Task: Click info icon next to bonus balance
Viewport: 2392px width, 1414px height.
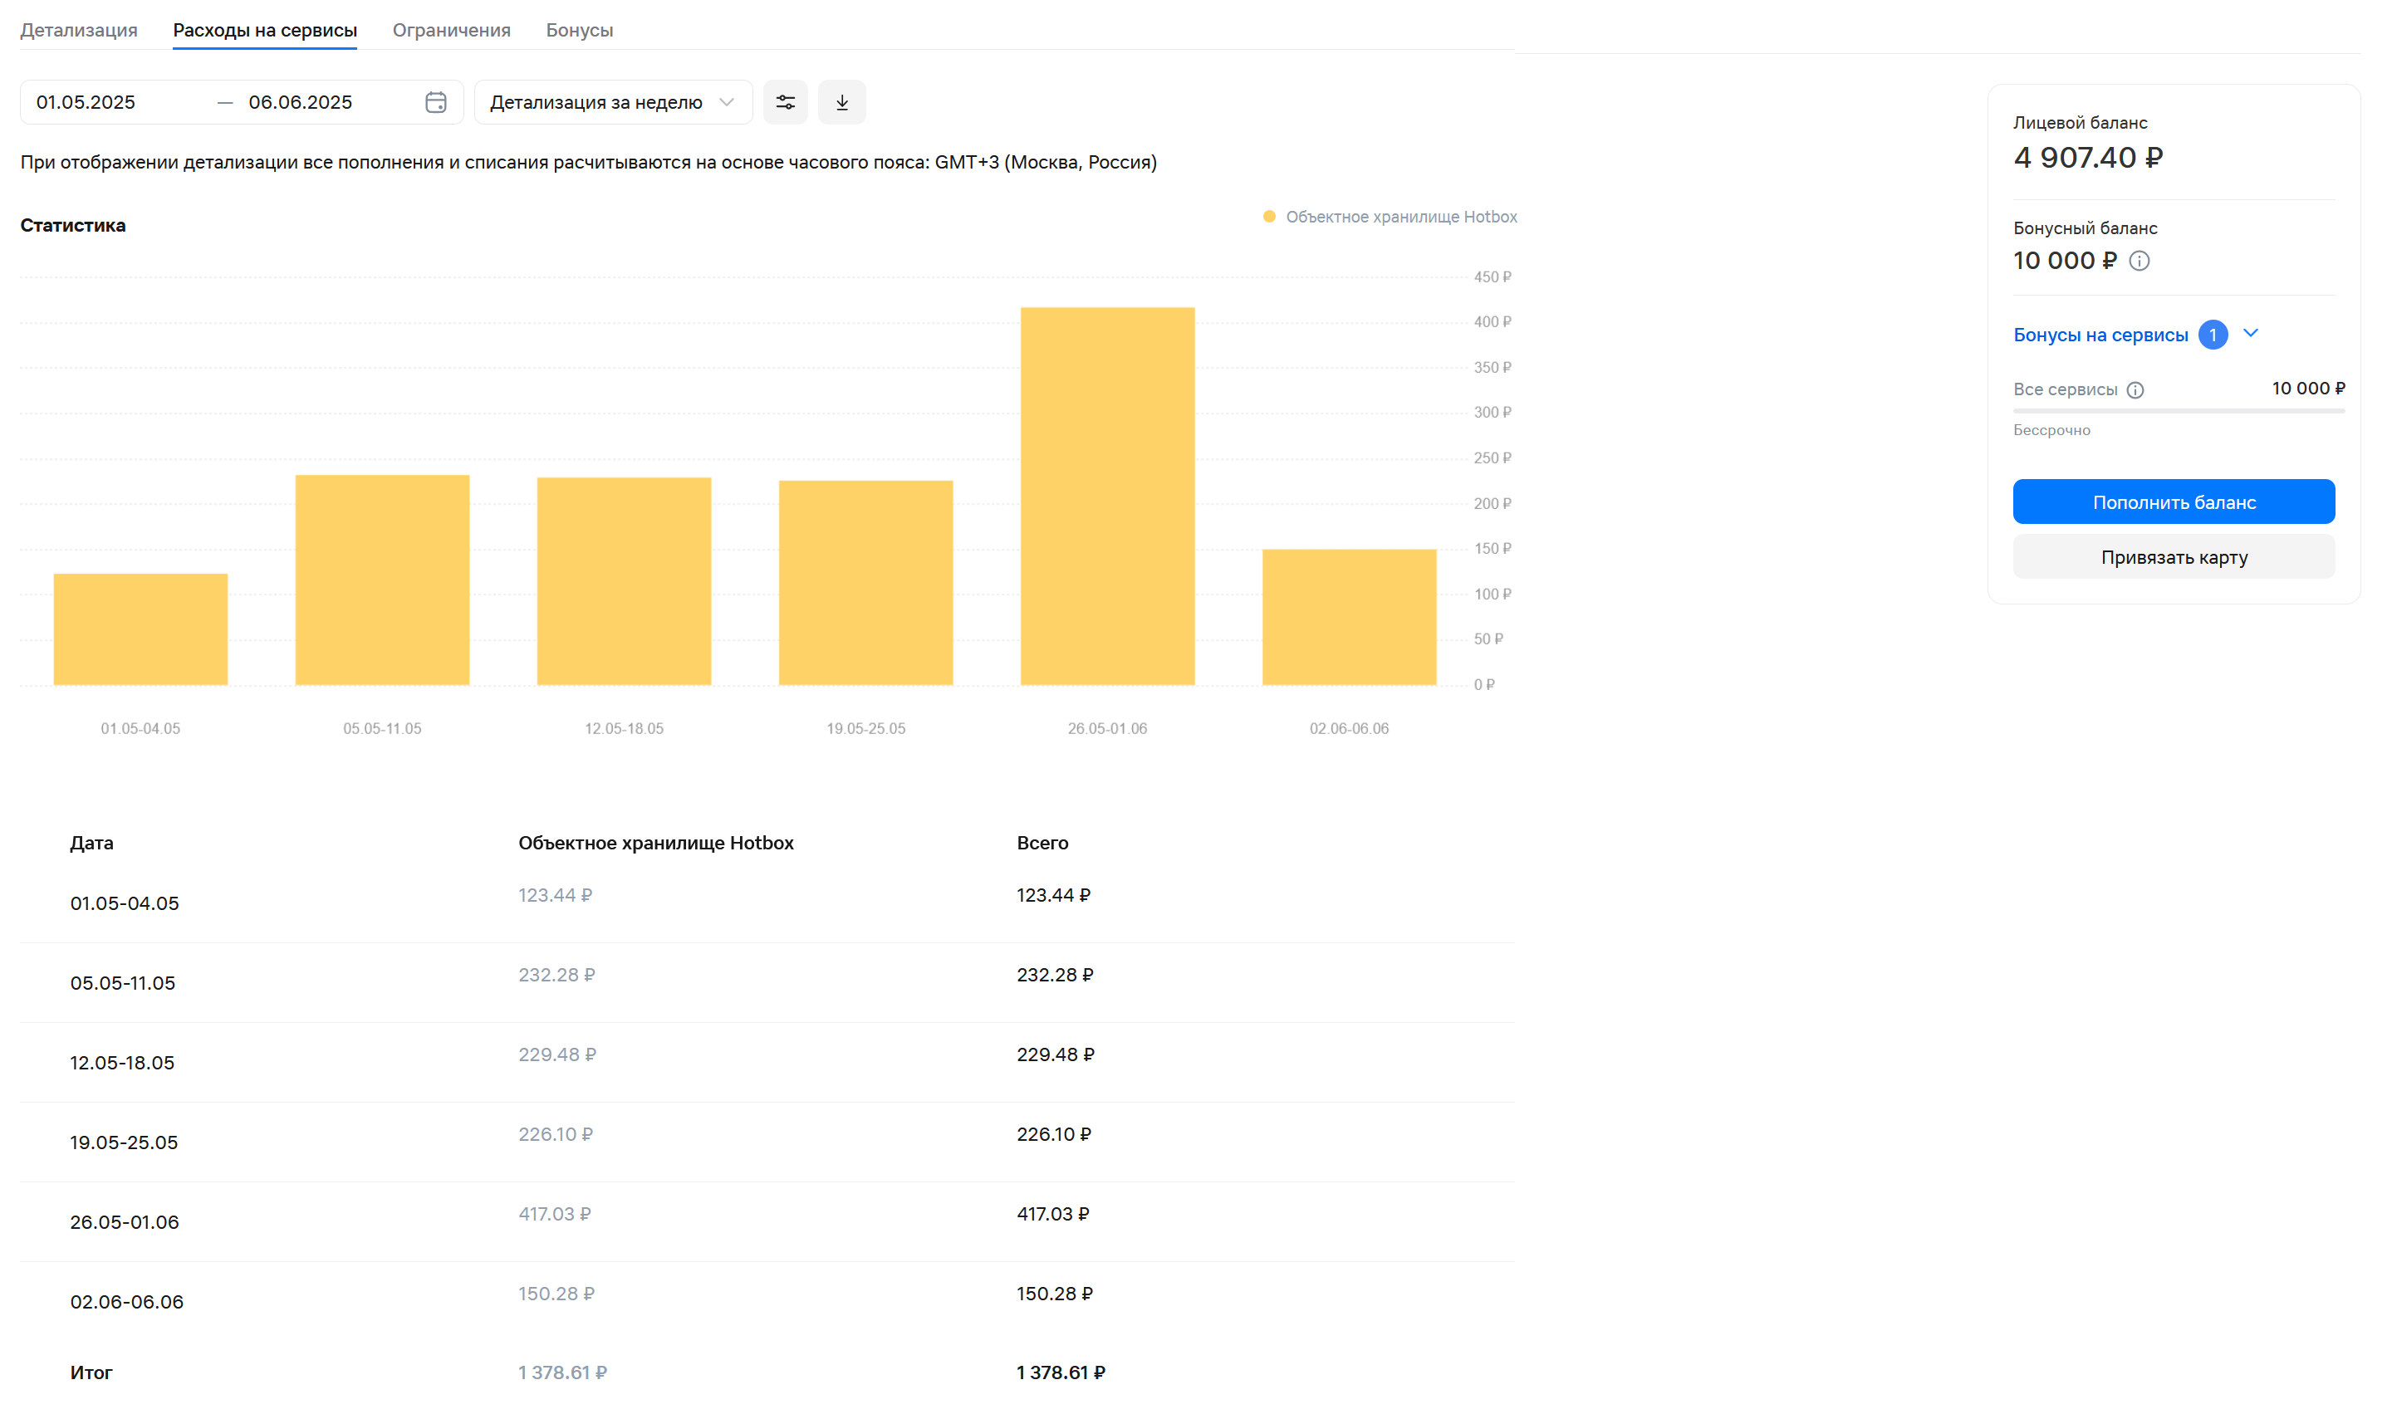Action: pyautogui.click(x=2140, y=261)
